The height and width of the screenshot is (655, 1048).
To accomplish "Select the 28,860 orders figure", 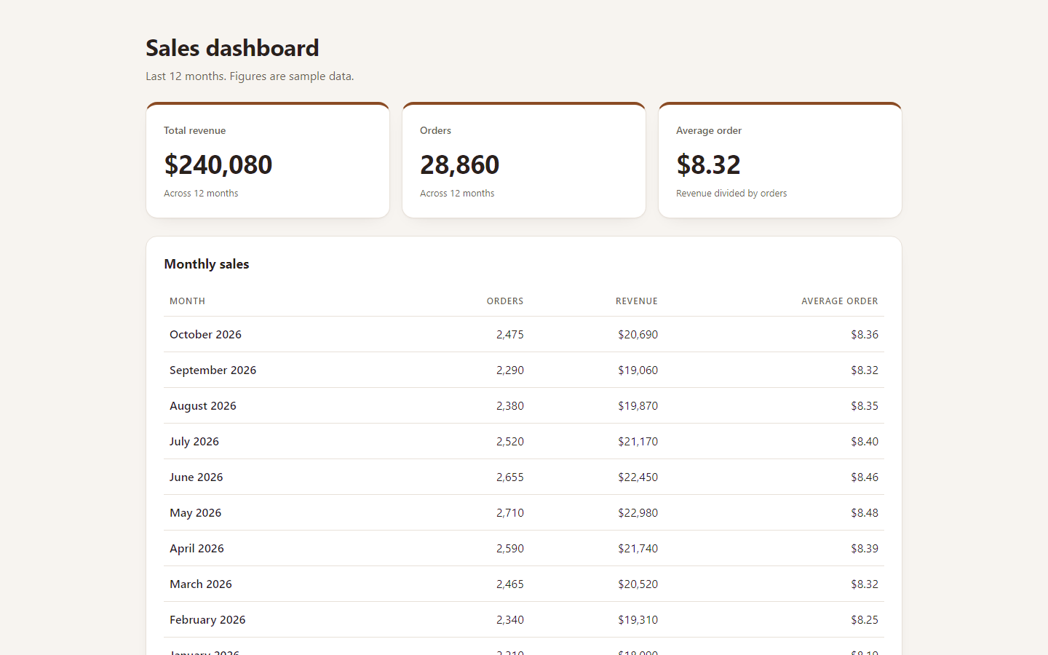I will coord(460,164).
